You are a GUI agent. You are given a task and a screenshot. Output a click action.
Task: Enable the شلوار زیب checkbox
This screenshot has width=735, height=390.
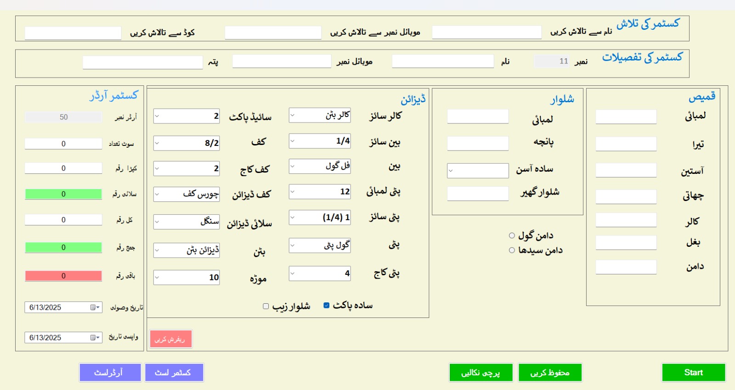tap(266, 306)
